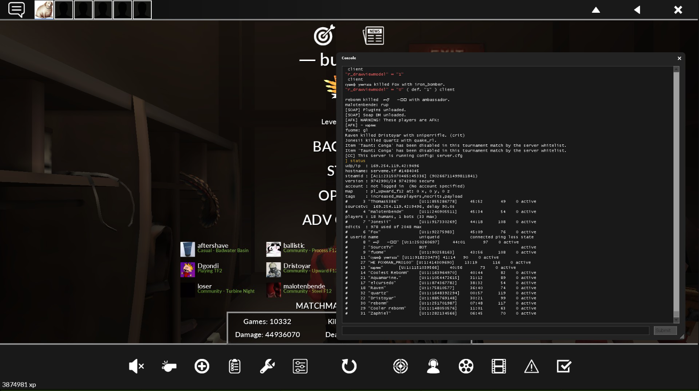The image size is (699, 391).
Task: Click the warning triangle icon
Action: point(531,366)
